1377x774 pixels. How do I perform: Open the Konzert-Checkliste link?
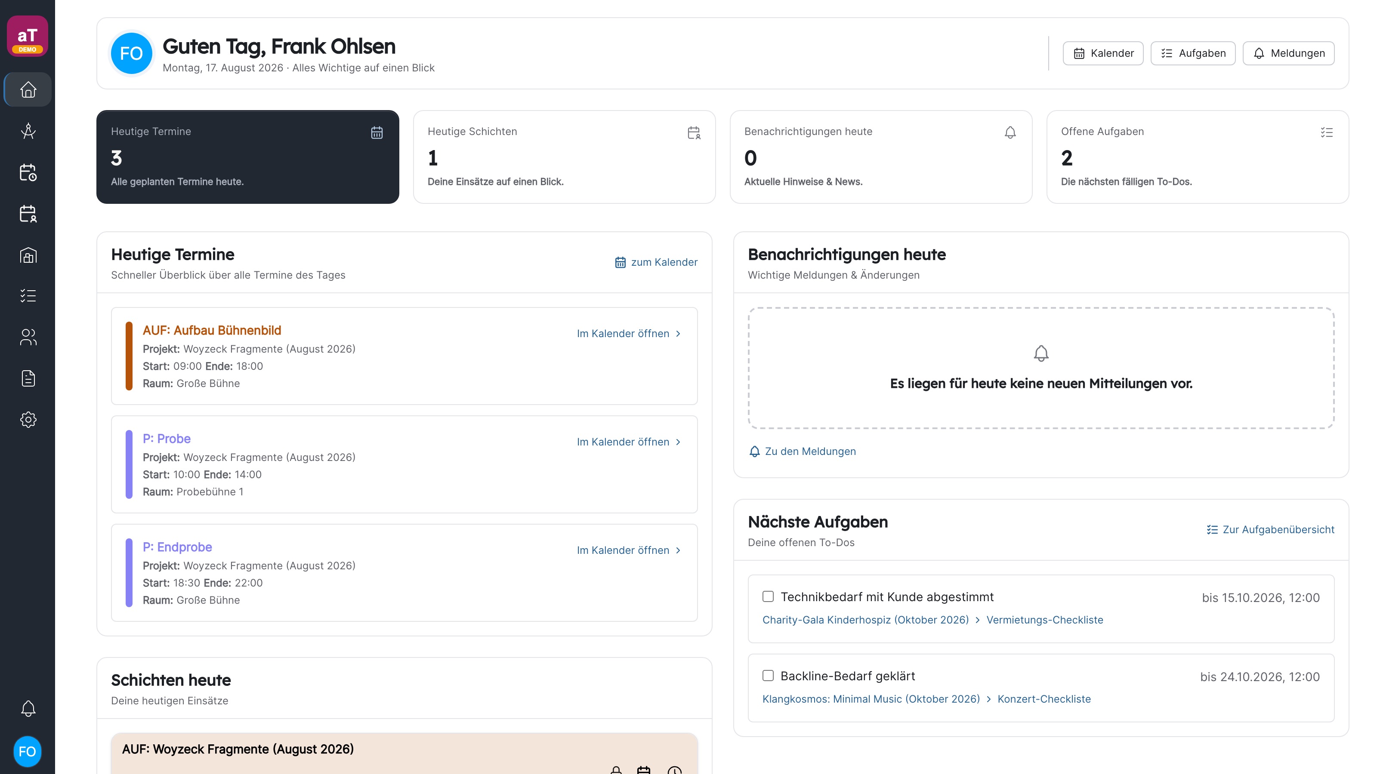click(1044, 699)
